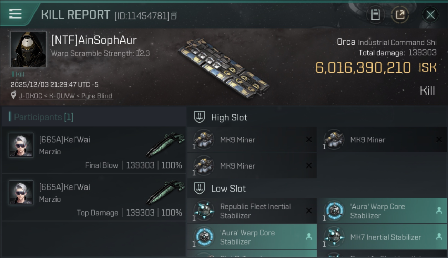Select the MK7 Inertial Stabilizer item

point(385,237)
